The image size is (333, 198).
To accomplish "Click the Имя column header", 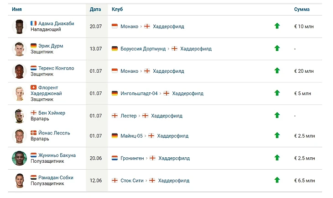I will pyautogui.click(x=16, y=9).
